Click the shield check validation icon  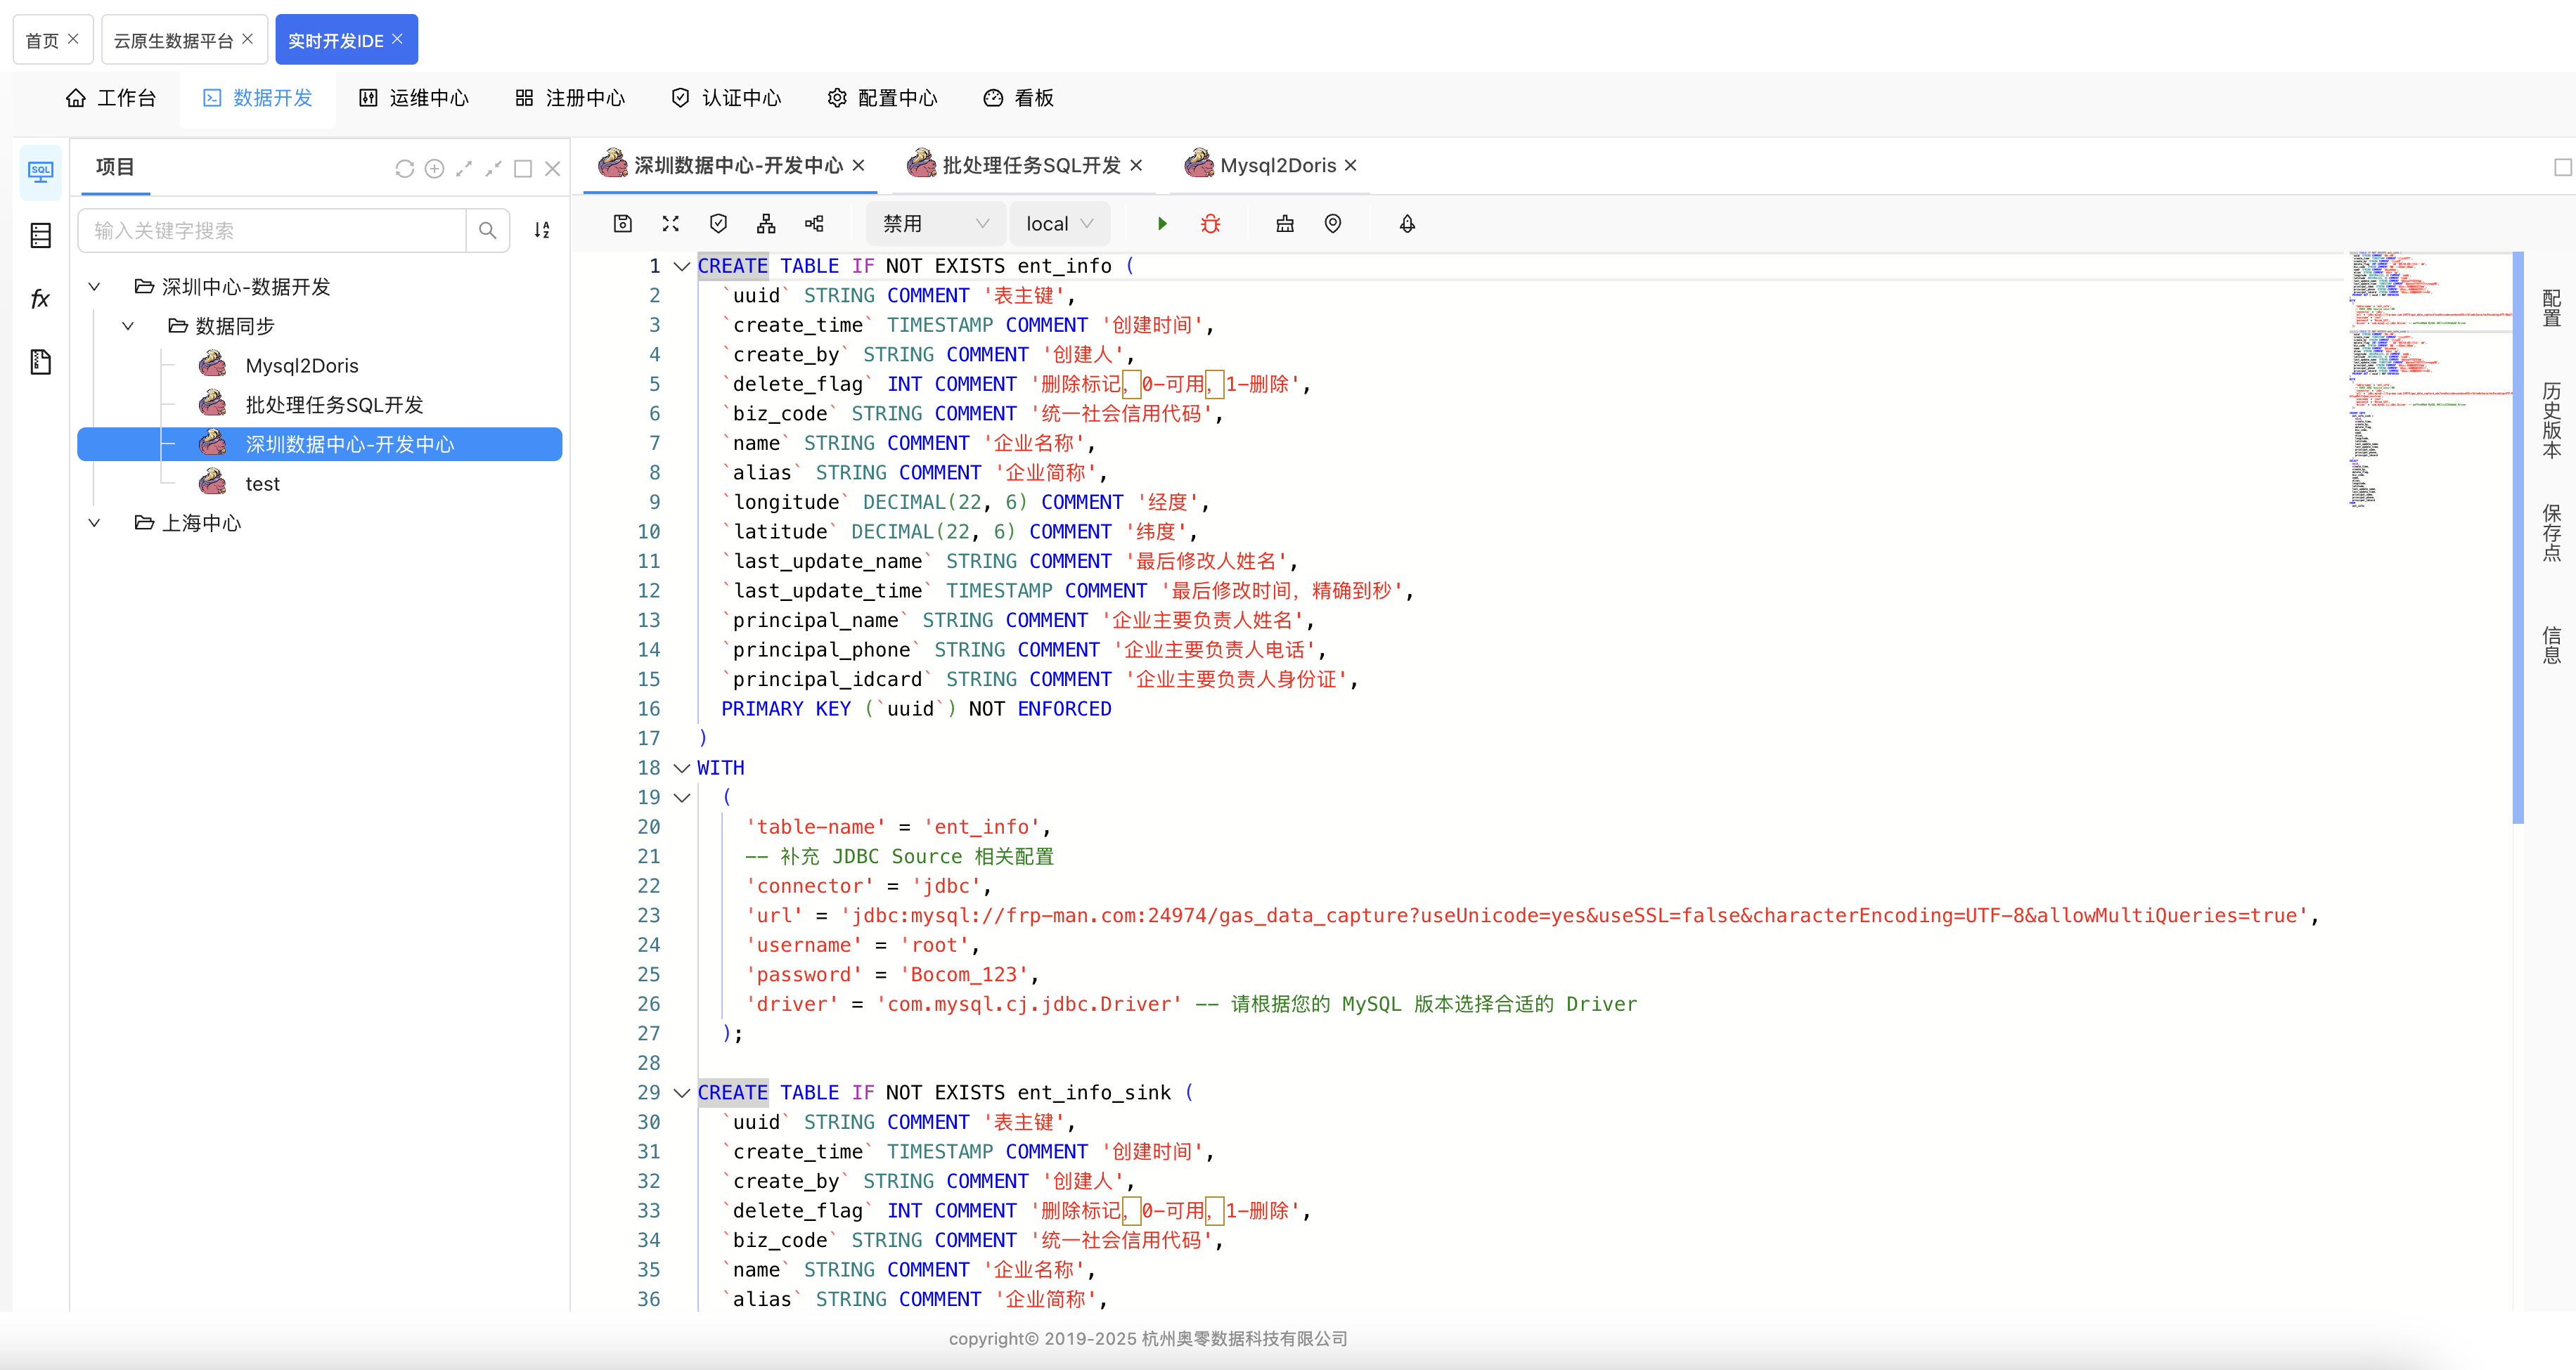click(718, 224)
